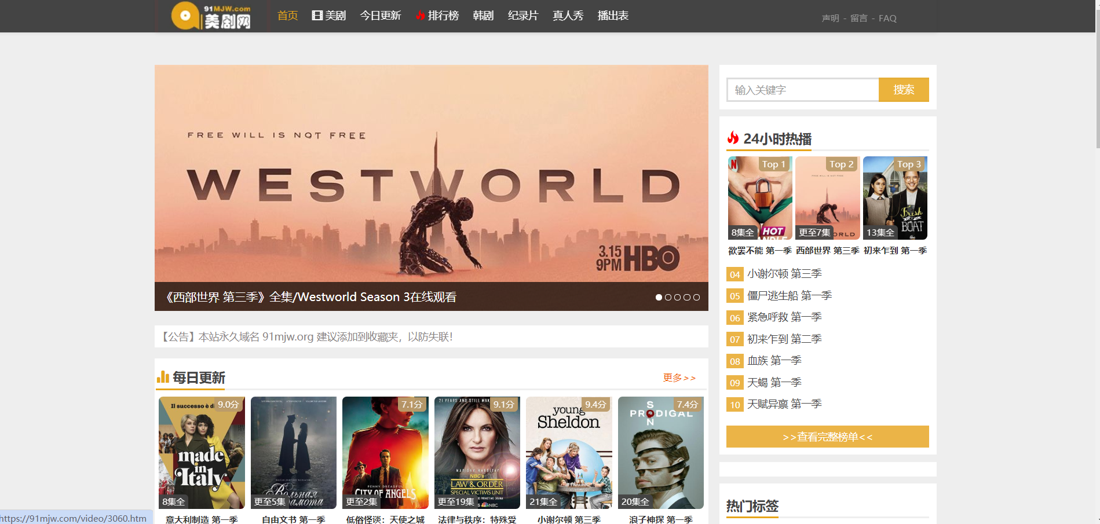This screenshot has width=1100, height=524.
Task: Open the 首页 navigation tab
Action: click(x=287, y=16)
